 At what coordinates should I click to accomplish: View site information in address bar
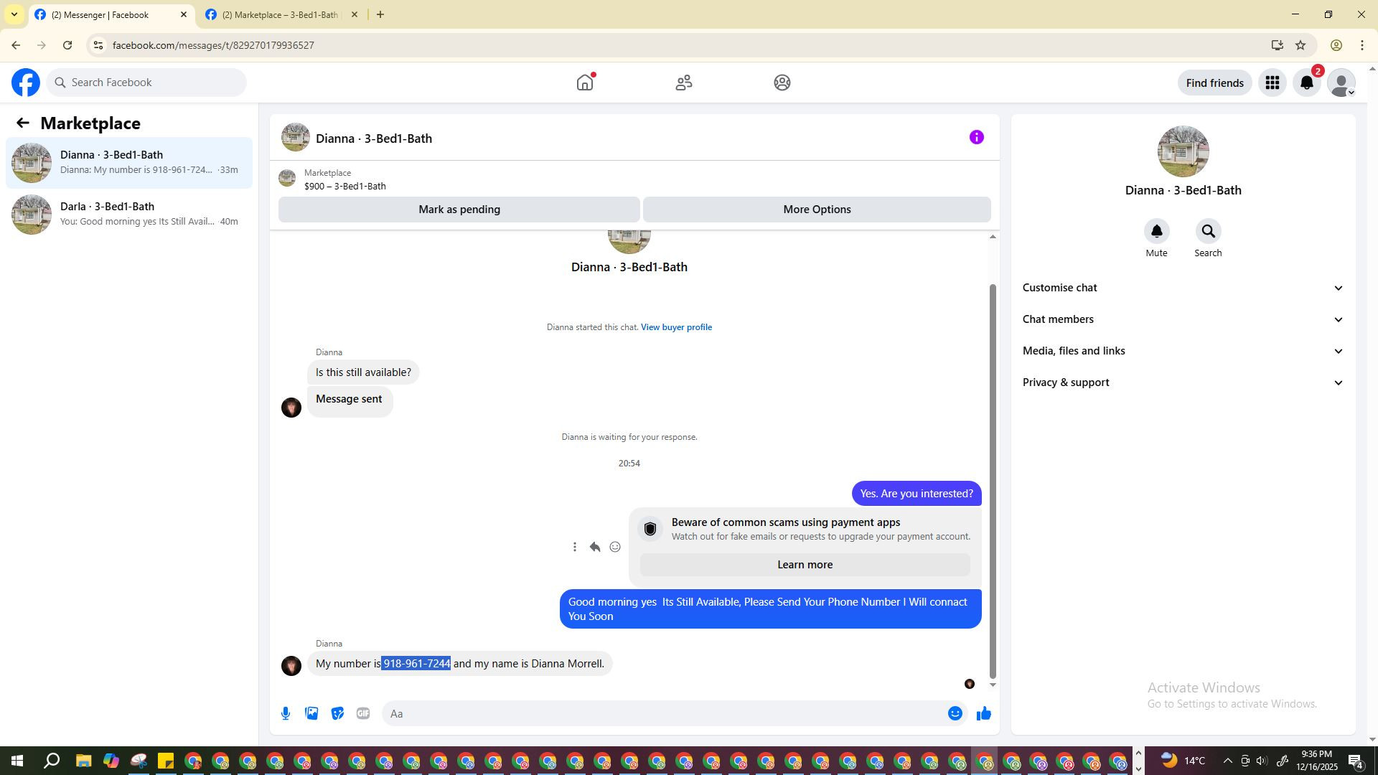(x=98, y=45)
